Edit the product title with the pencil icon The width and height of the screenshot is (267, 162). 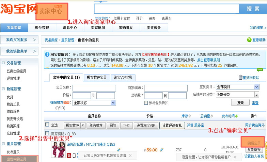click(119, 150)
